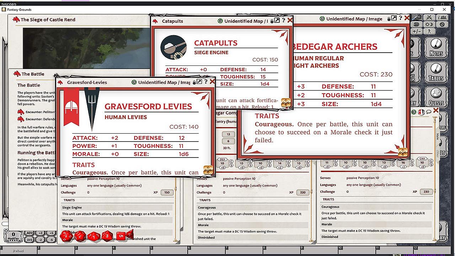Pop out the Gravesford-Levies image window
455x256 pixels.
pos(199,82)
